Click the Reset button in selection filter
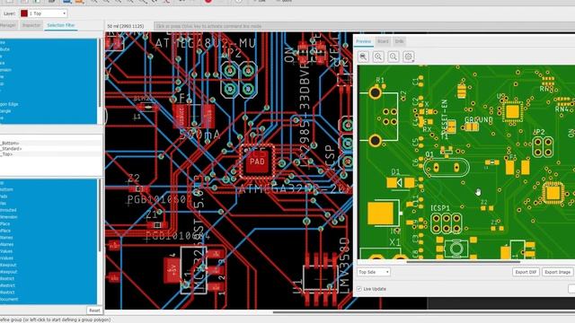575x323 pixels. 94,310
